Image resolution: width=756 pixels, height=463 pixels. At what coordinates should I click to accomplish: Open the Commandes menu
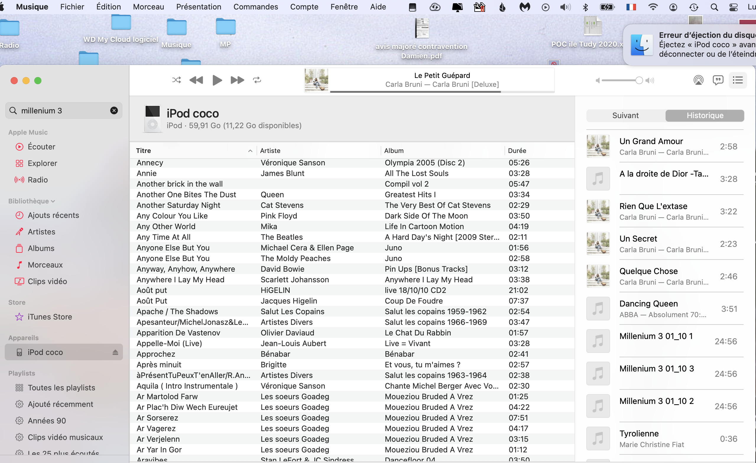tap(256, 7)
